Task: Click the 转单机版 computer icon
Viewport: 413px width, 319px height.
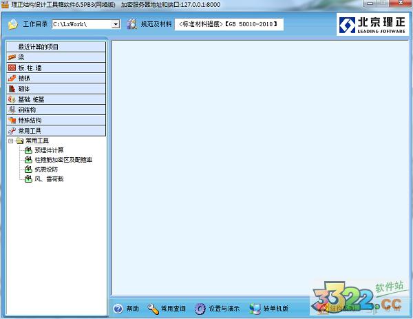Action: click(255, 309)
